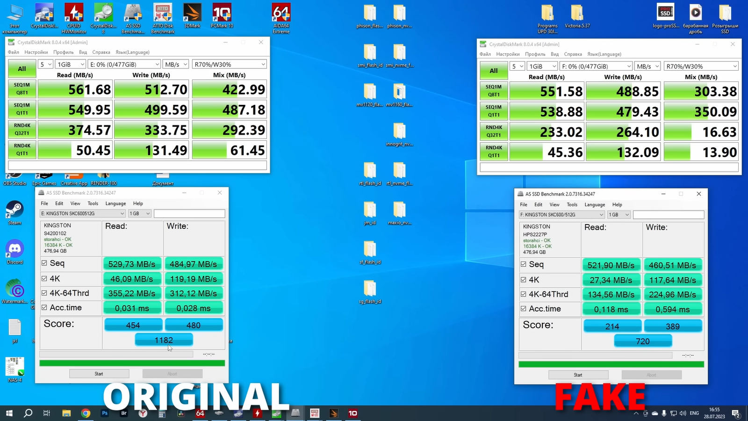Open the R70%/W30% mix dropdown in left CrystalDiskMark

coord(229,64)
